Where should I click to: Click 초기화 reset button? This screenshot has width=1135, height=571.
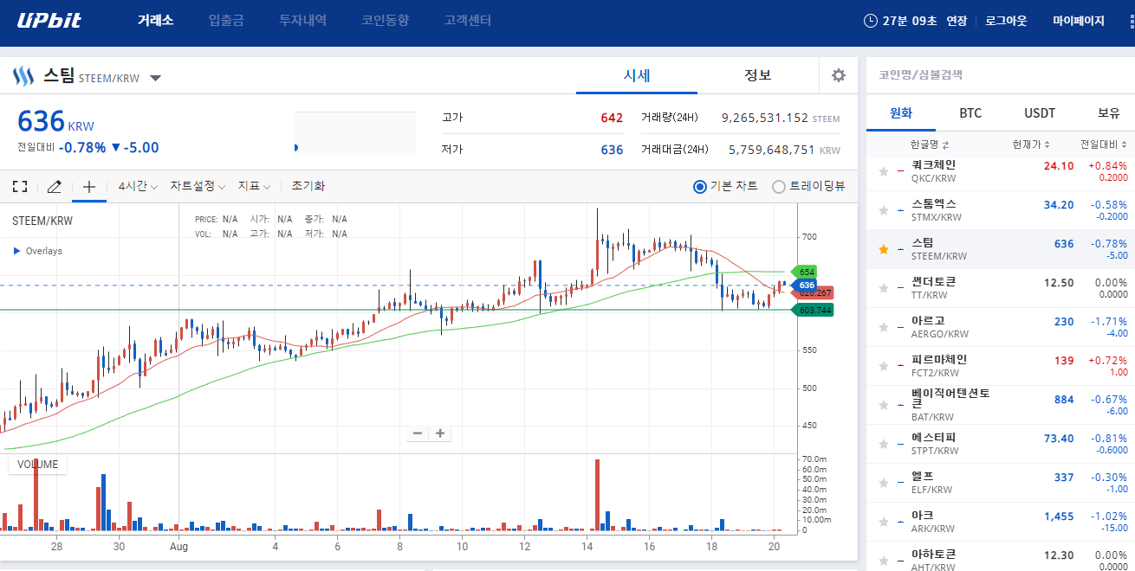308,186
